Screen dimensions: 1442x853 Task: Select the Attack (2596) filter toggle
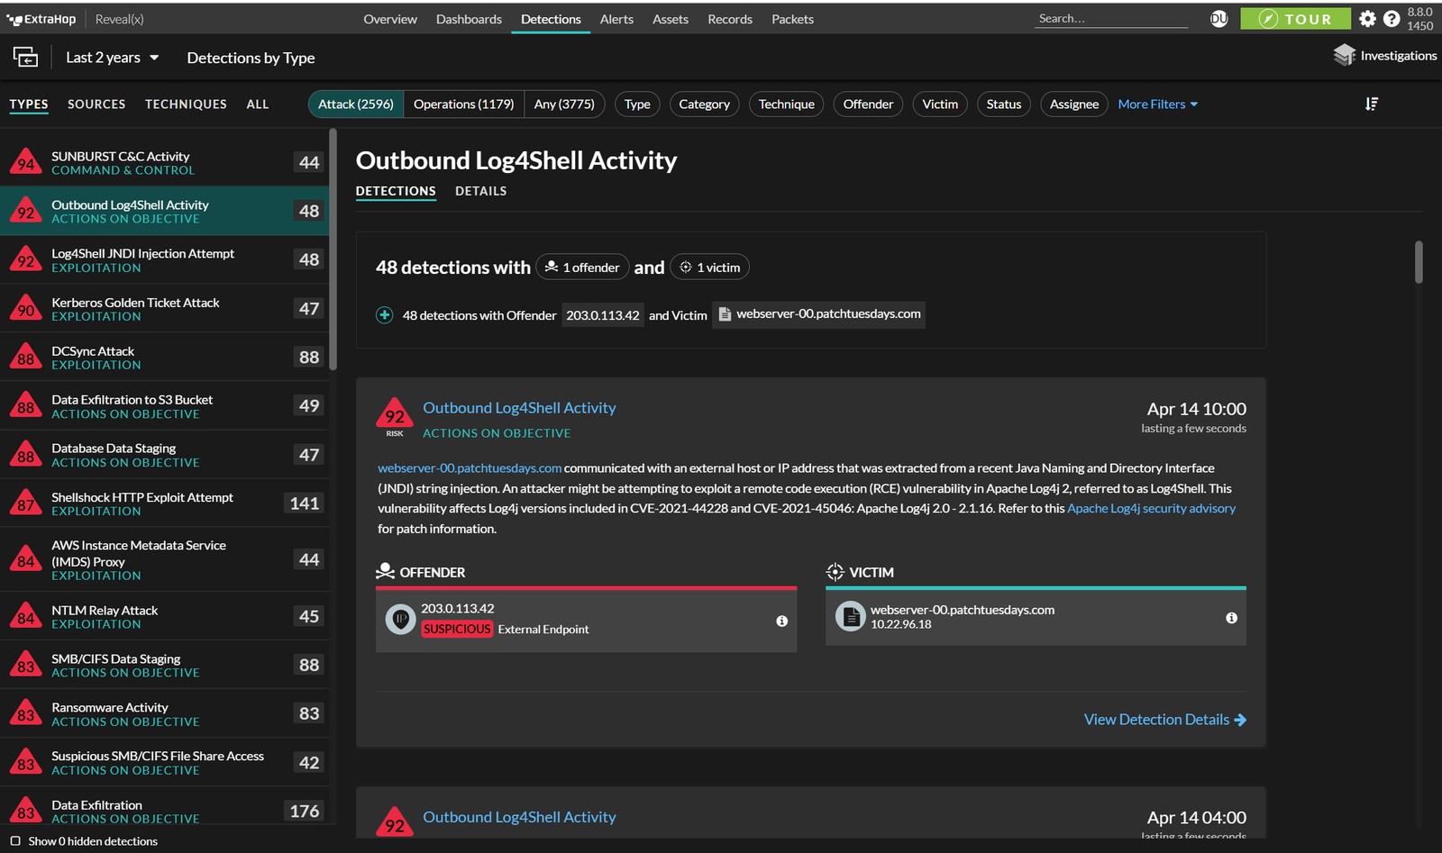[x=356, y=104]
